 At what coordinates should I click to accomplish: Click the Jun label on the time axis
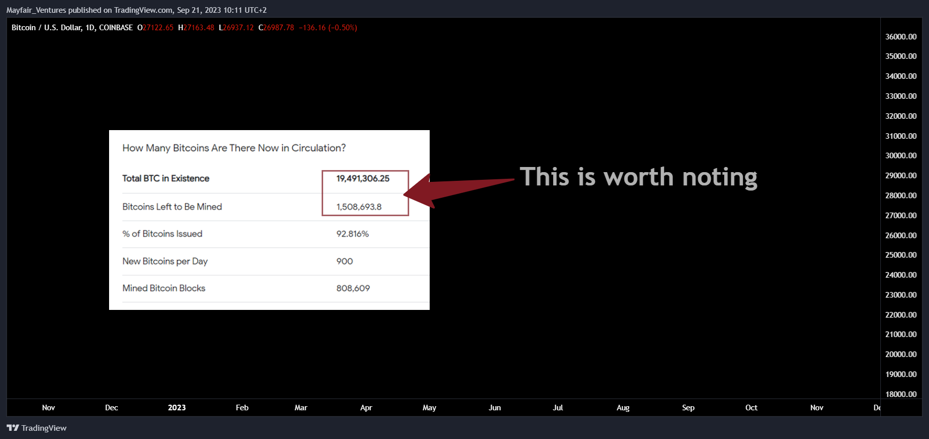coord(495,408)
